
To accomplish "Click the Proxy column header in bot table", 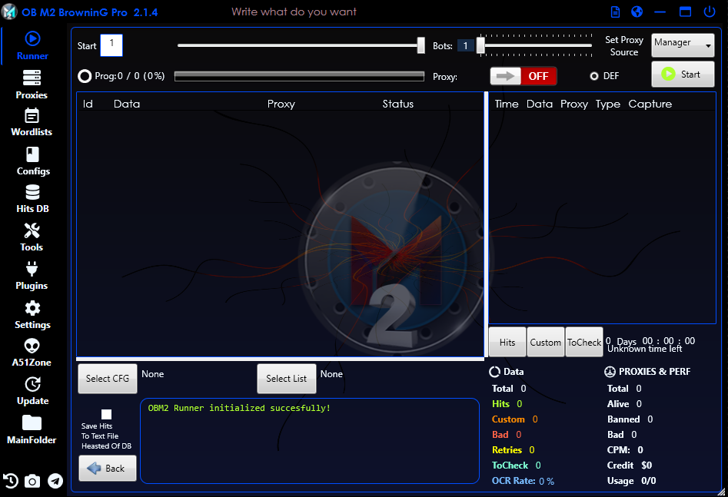I will (281, 104).
